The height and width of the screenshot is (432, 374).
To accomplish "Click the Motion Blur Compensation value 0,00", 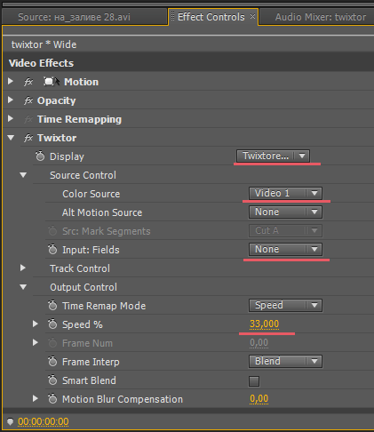I will click(x=259, y=399).
